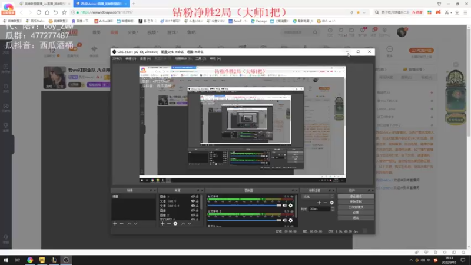The height and width of the screenshot is (265, 471).
Task: Expand the 游戏 dropdown on Douyu
Action: tap(173, 32)
